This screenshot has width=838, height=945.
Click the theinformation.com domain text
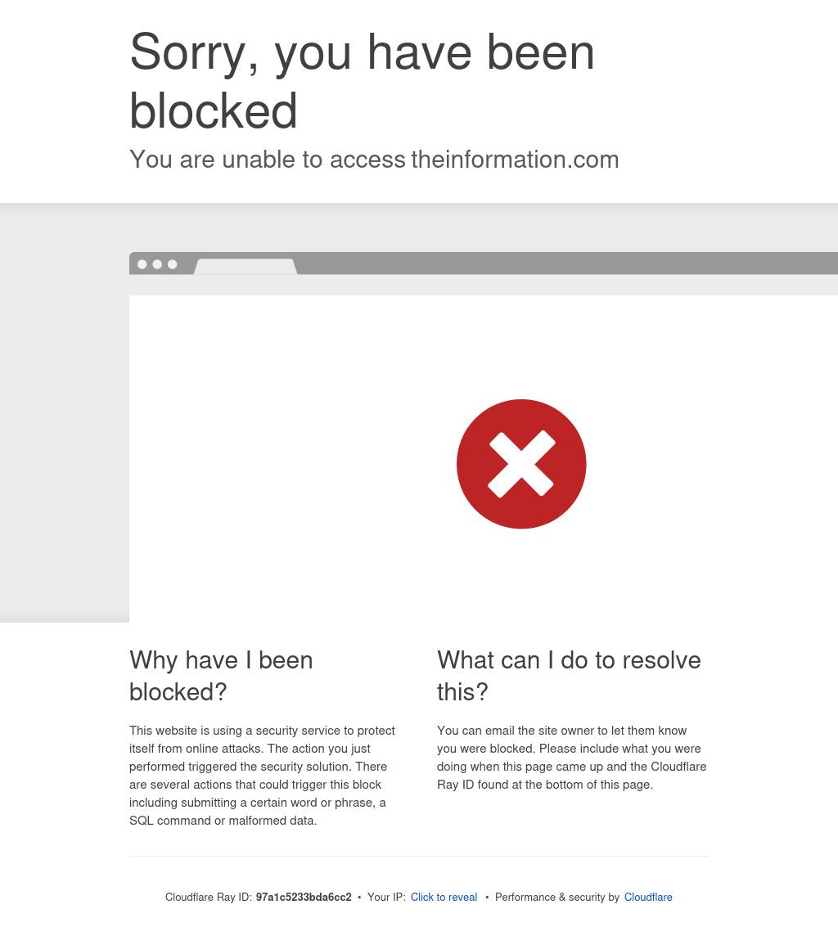click(515, 159)
